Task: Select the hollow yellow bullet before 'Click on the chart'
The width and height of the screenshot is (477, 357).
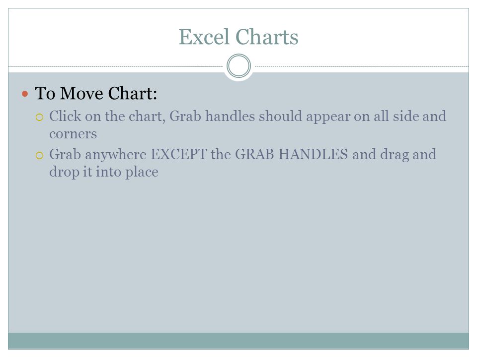Action: coord(40,117)
